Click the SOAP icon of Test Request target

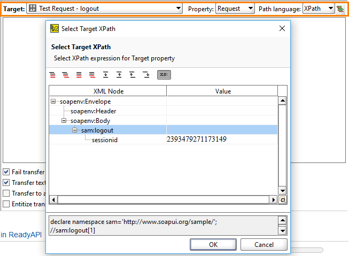(33, 9)
